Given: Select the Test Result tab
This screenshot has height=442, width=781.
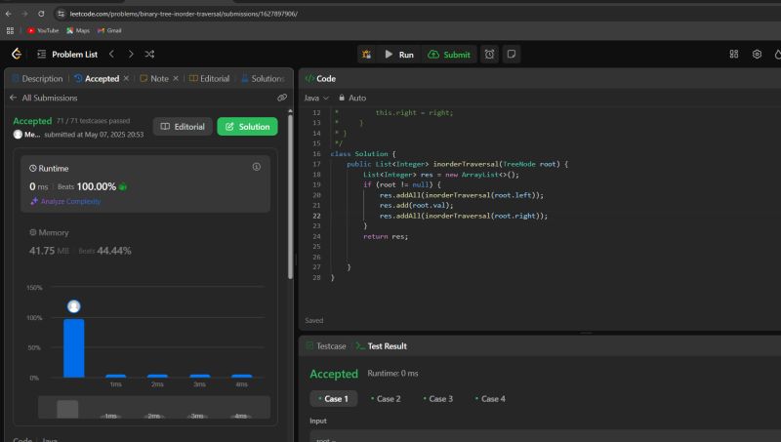Looking at the screenshot, I should [x=382, y=346].
